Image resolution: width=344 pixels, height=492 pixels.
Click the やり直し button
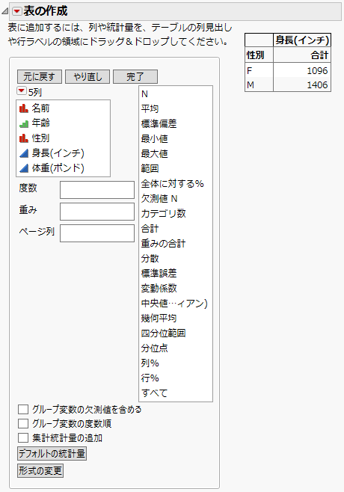tap(87, 76)
